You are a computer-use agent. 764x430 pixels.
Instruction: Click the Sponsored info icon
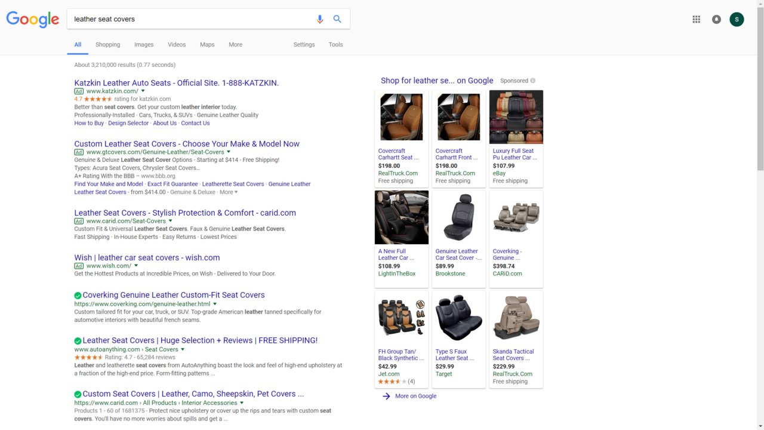pyautogui.click(x=533, y=81)
